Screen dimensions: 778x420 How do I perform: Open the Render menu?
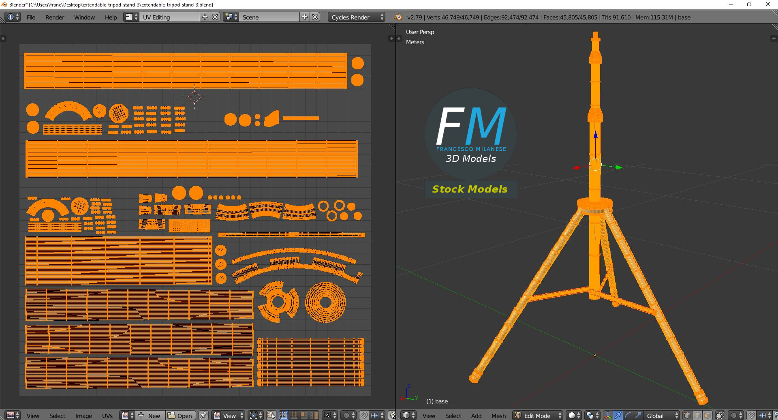click(x=55, y=17)
